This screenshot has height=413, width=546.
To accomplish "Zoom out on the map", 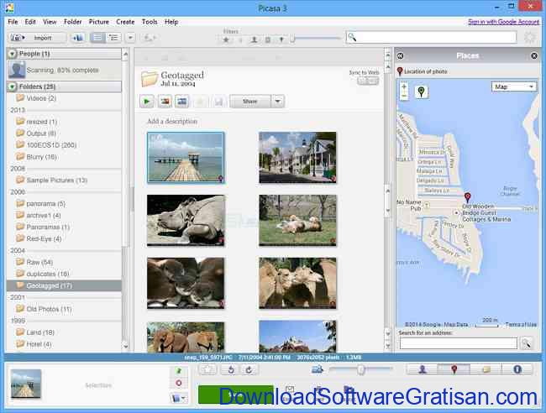I will (404, 96).
